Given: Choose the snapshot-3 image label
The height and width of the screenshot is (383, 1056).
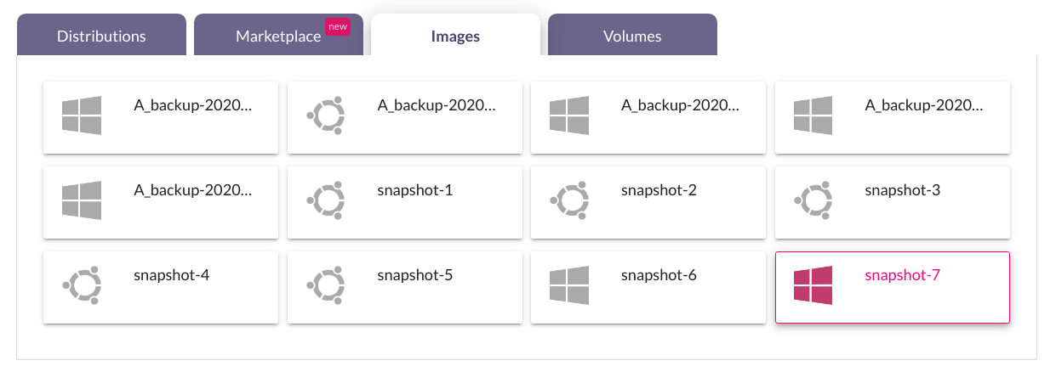Looking at the screenshot, I should [x=903, y=189].
